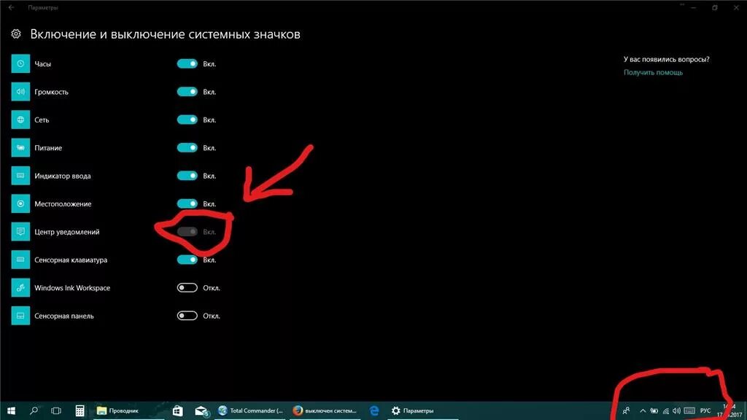Open Microsoft Store from the taskbar

tap(177, 411)
